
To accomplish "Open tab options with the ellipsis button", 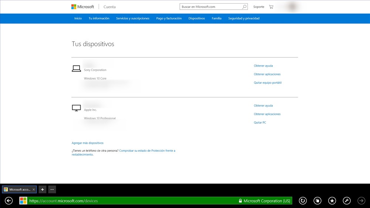I will pos(52,189).
